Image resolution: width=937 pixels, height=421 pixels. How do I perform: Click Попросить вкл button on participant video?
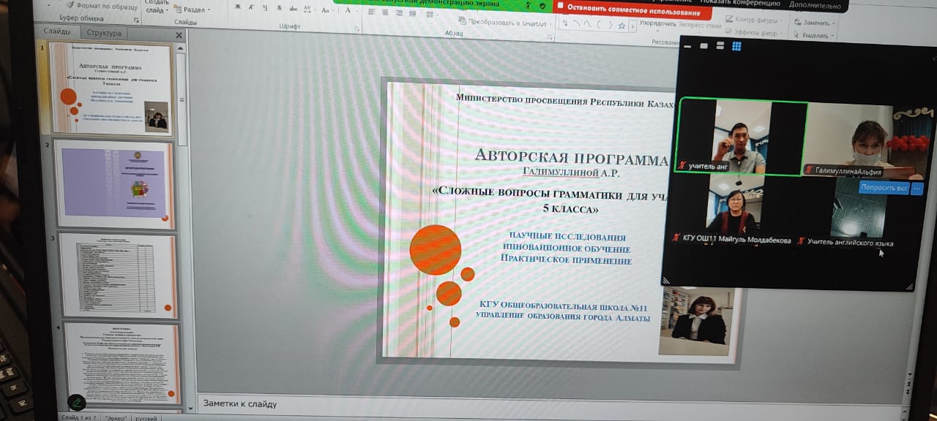tap(884, 188)
